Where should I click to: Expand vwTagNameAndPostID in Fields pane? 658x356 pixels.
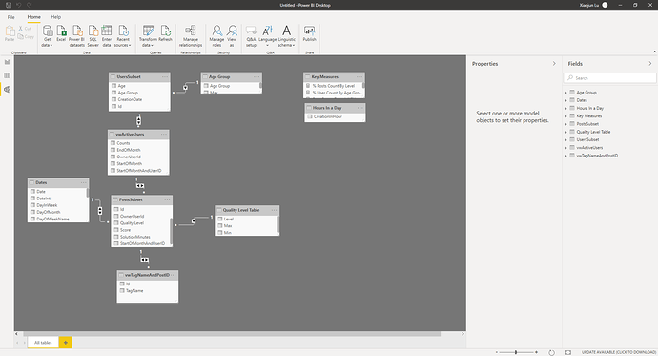point(566,156)
